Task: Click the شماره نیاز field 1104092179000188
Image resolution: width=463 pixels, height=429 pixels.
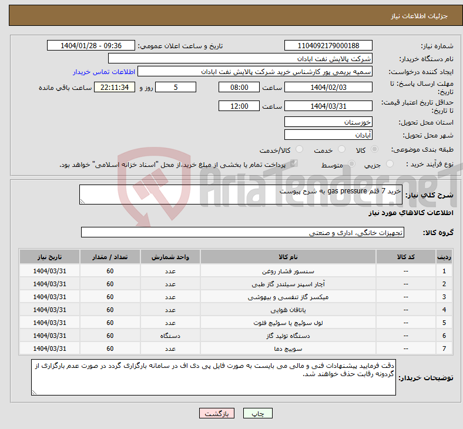Action: [328, 45]
